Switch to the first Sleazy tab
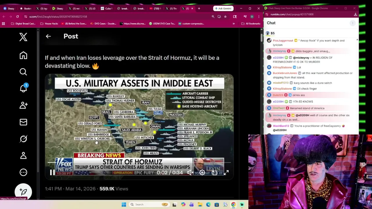This screenshot has width=372, height=209. 9,8
